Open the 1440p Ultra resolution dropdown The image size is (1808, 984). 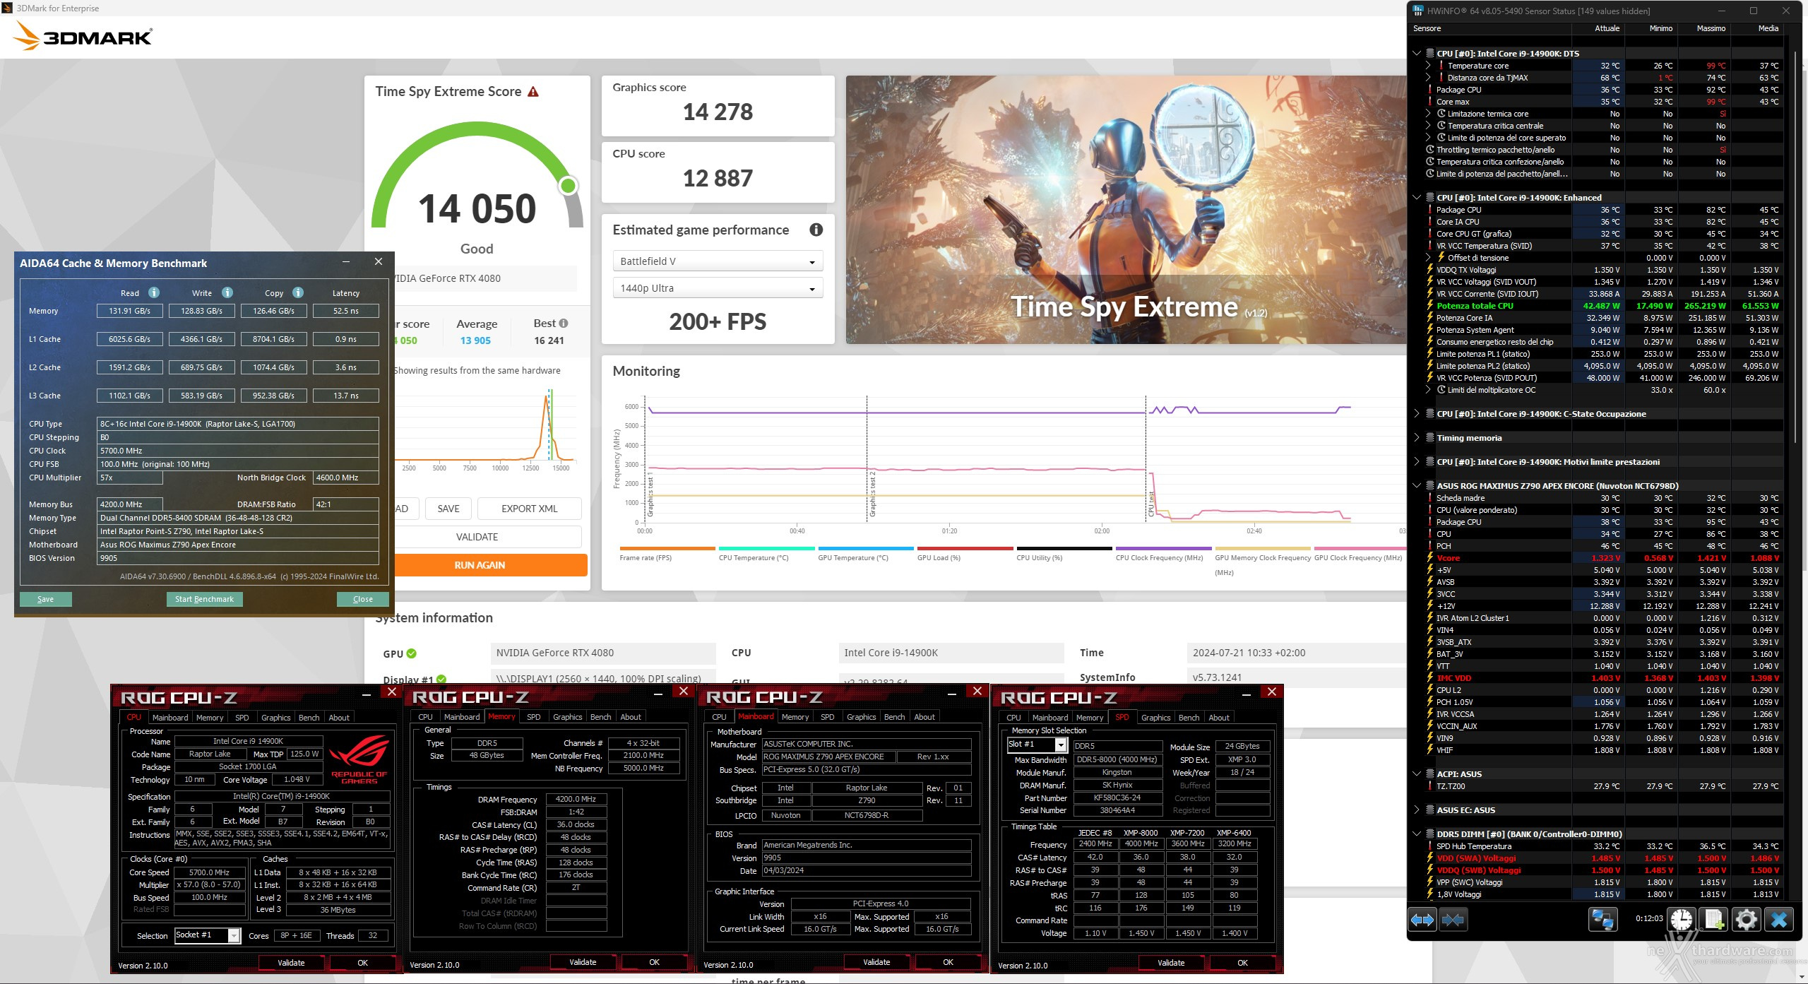coord(718,288)
